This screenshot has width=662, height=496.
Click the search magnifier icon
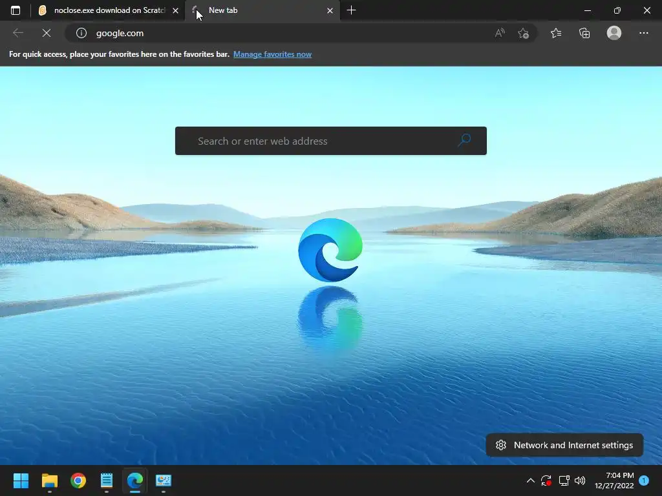coord(464,140)
